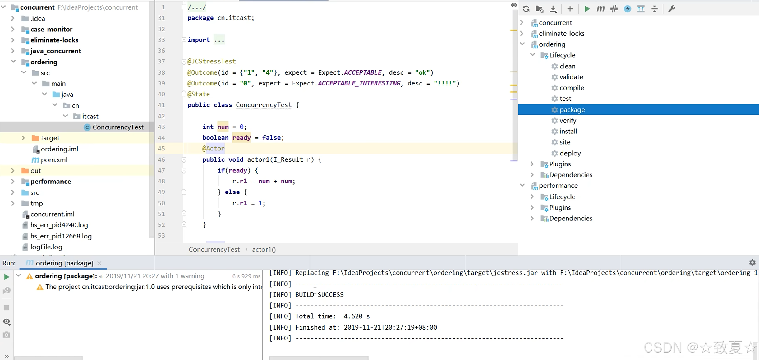Click Reimport All Maven Projects icon
Image resolution: width=759 pixels, height=360 pixels.
click(x=526, y=9)
